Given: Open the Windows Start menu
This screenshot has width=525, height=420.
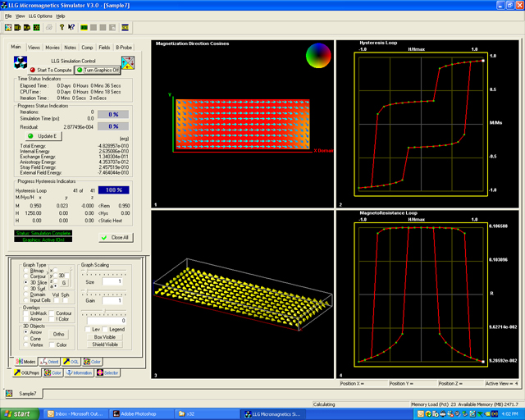Looking at the screenshot, I should [19, 414].
